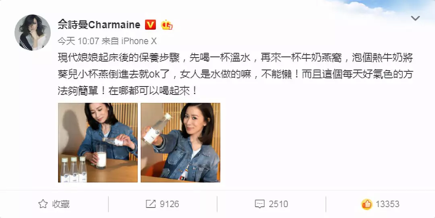This screenshot has height=218, width=435.
Task: Open the photo of pouring into glass
Action: click(97, 143)
